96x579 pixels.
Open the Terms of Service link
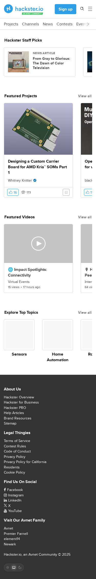(x=17, y=441)
